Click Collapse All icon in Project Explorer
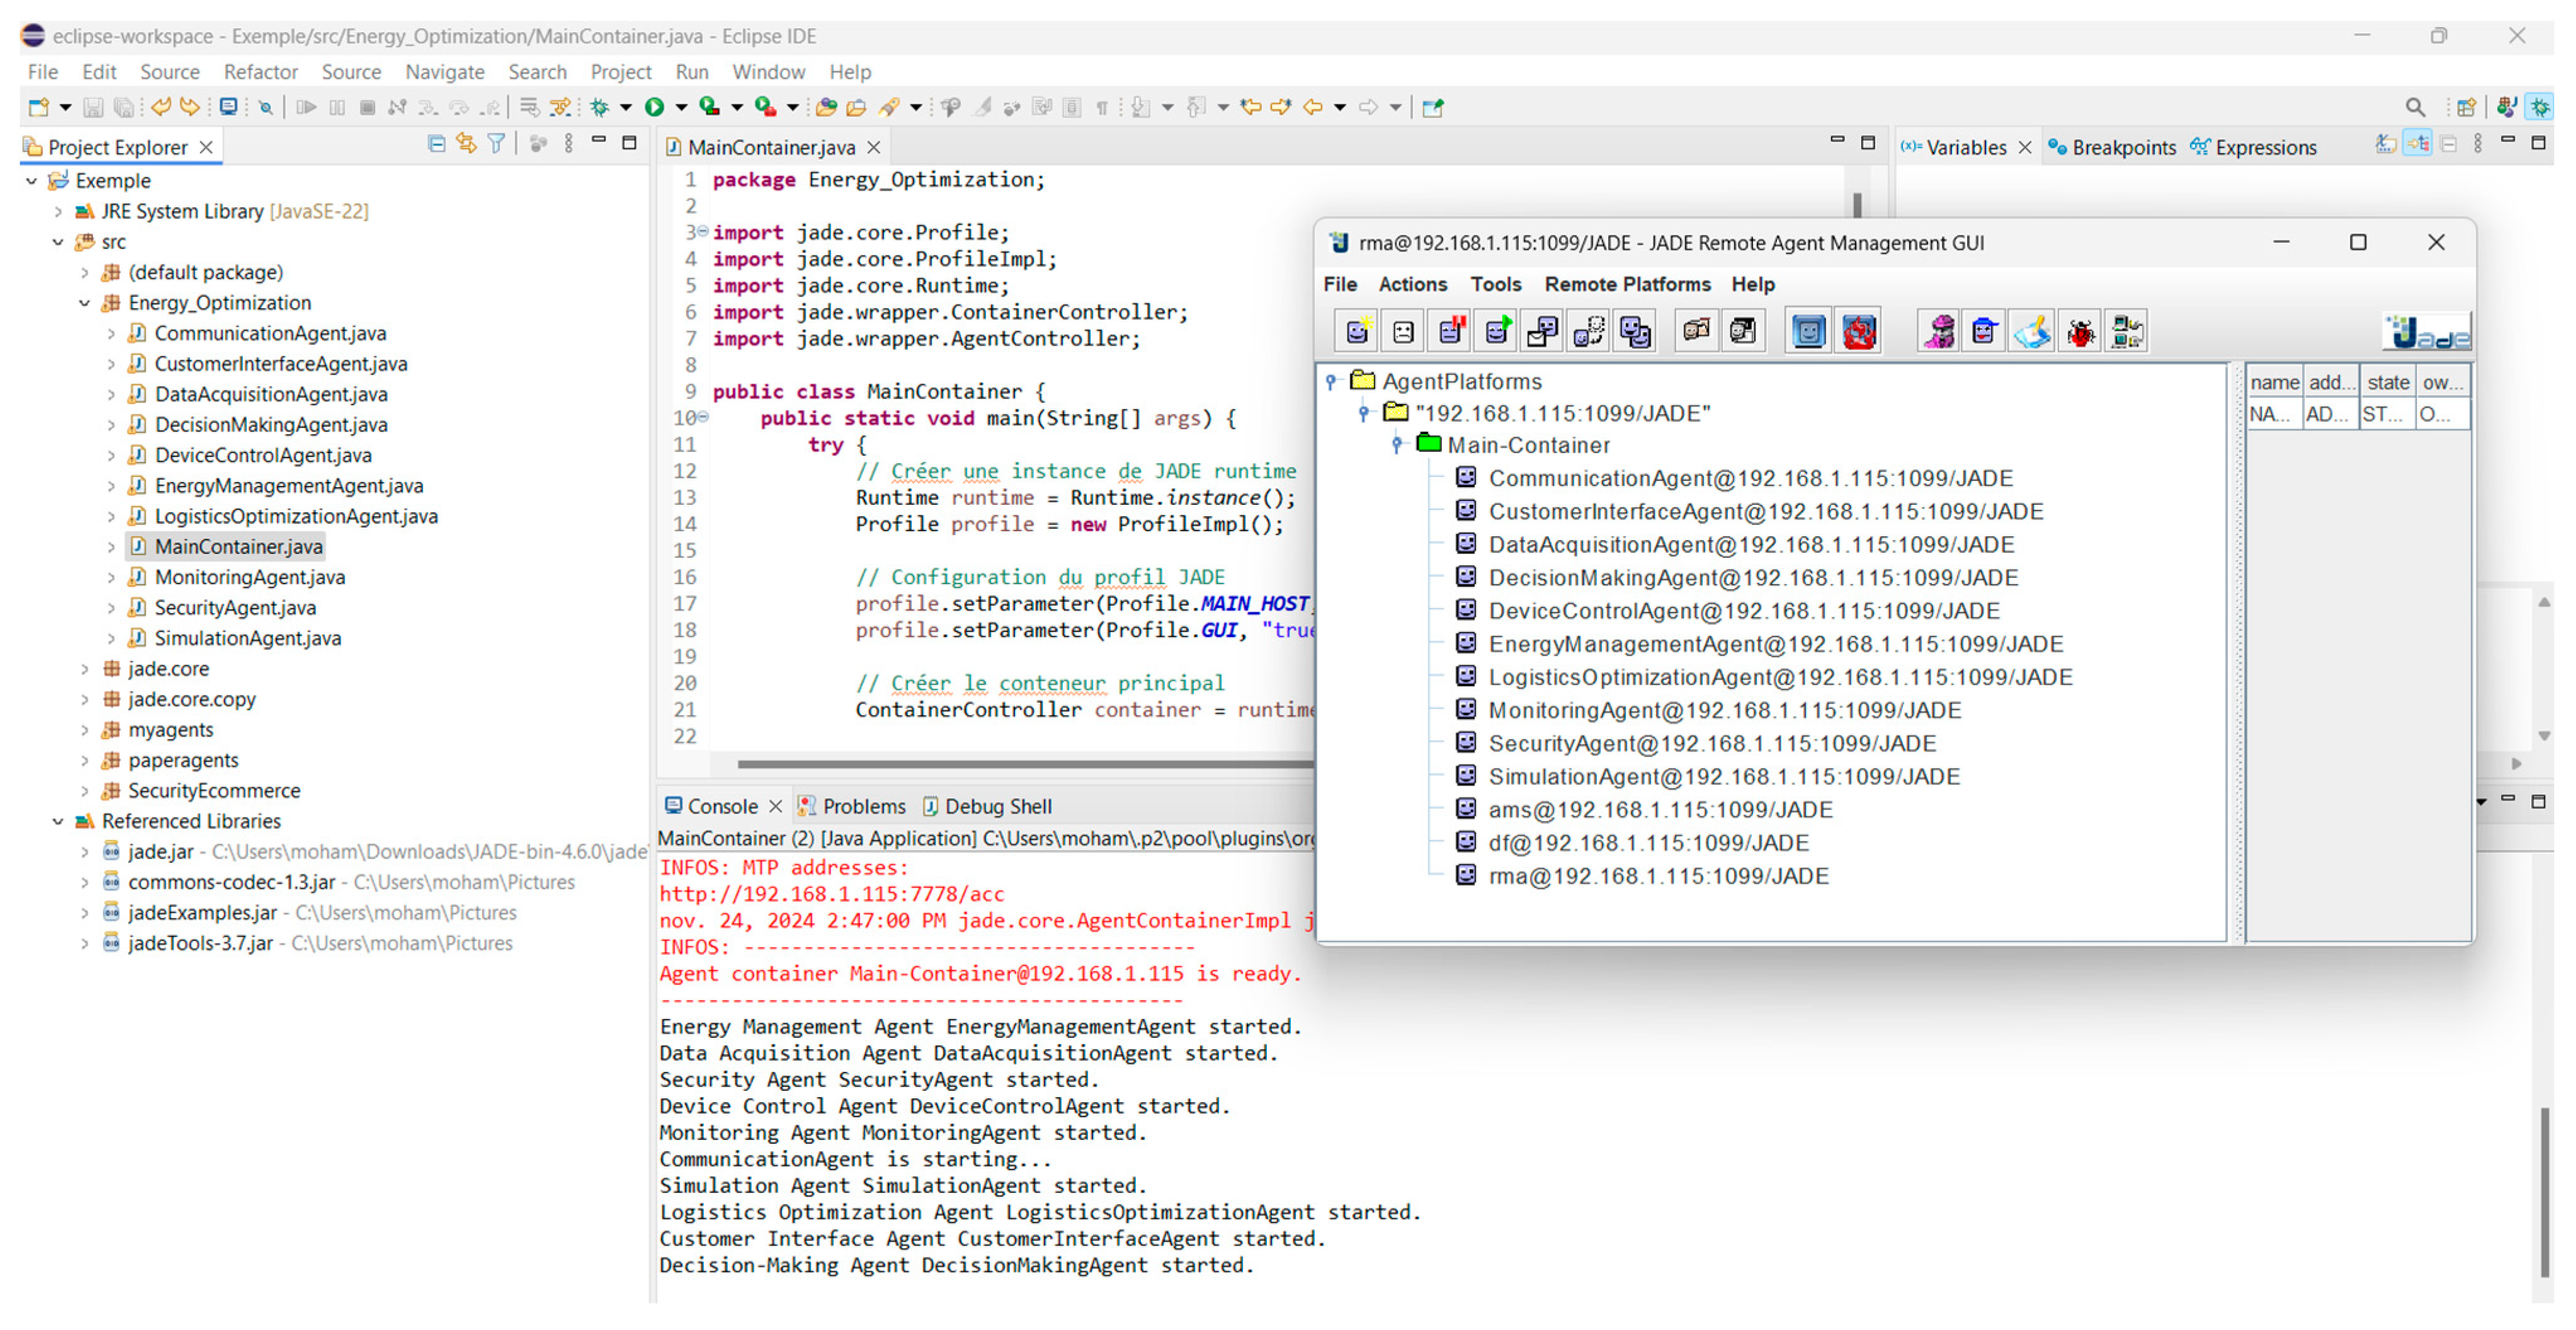This screenshot has width=2576, height=1330. pos(436,144)
